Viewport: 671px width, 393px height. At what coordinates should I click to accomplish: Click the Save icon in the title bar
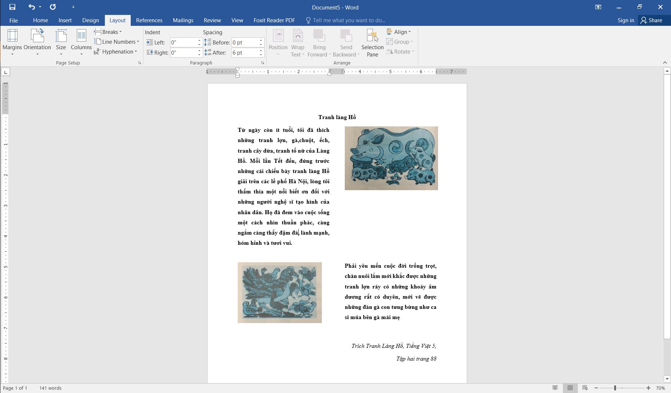12,7
